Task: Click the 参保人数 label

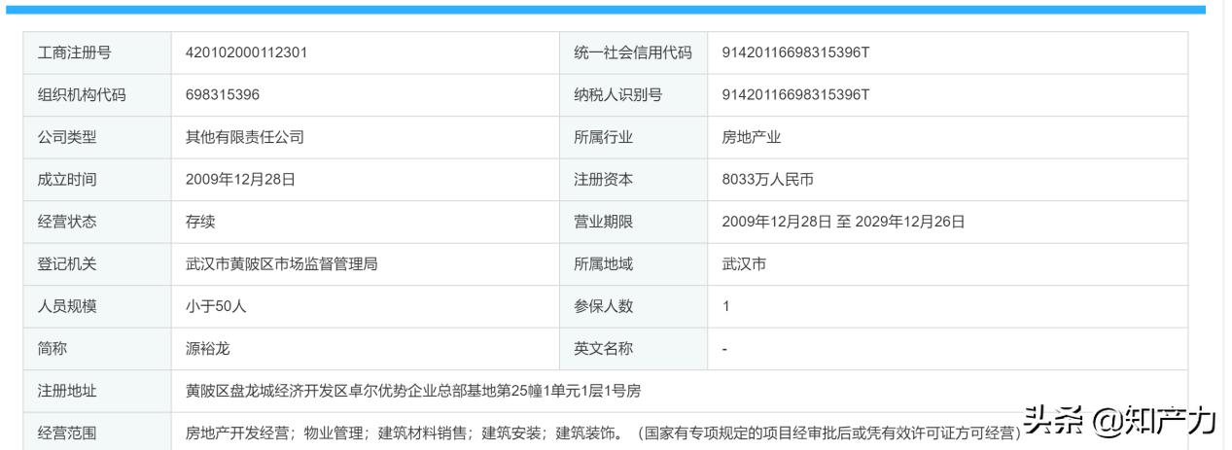Action: coord(603,306)
